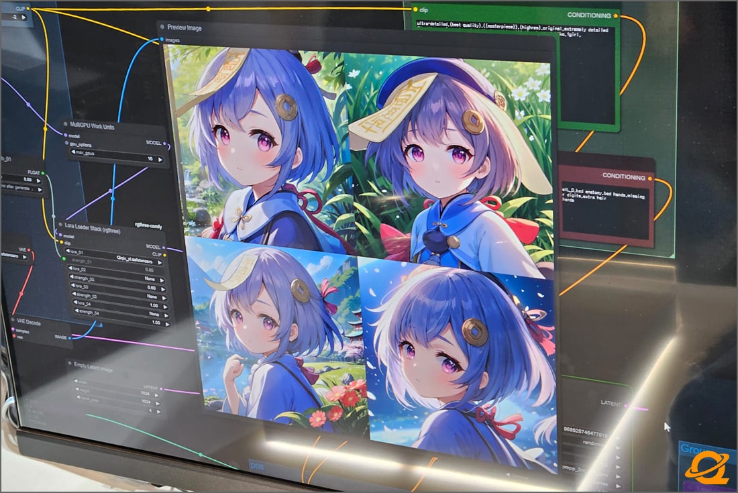Click the IMAGE output socket of VAE Decode

[x=70, y=338]
